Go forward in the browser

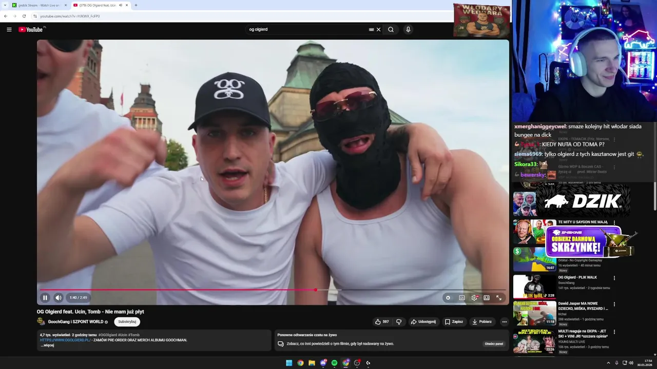coord(14,16)
